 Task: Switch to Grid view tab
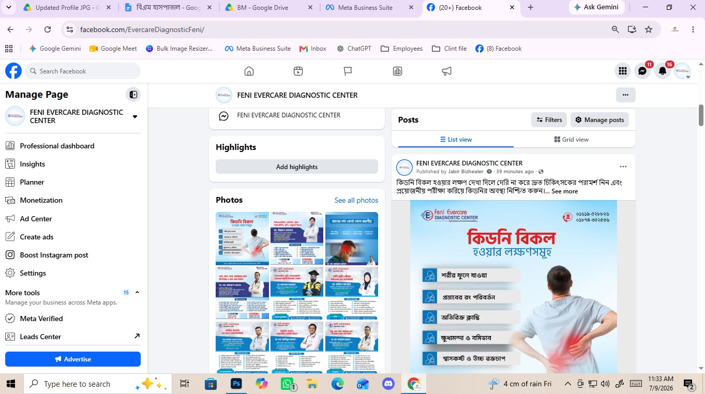(571, 140)
